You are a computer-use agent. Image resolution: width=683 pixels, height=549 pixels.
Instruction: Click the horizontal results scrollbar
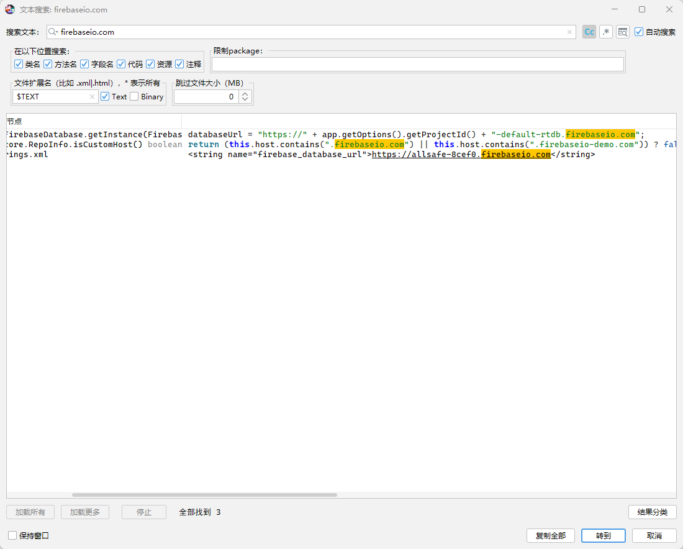[205, 495]
